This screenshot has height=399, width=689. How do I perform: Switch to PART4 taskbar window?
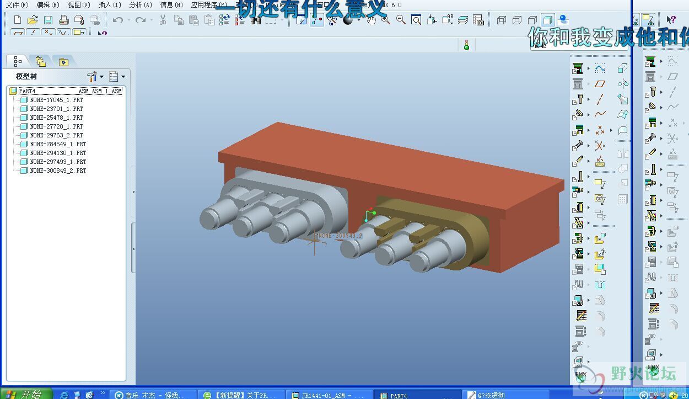click(418, 395)
